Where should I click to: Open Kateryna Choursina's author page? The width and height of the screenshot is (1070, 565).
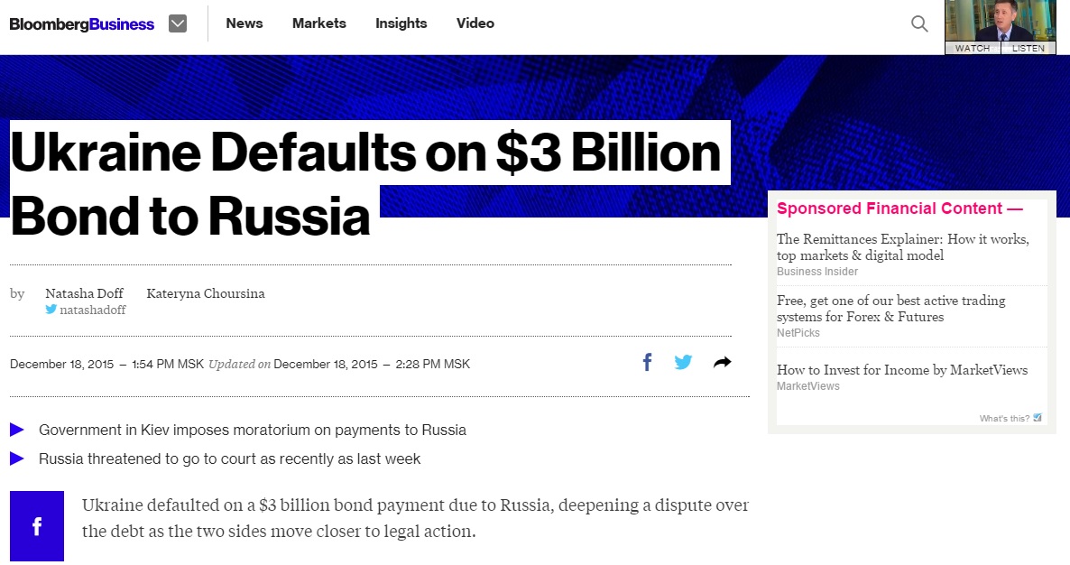point(206,293)
